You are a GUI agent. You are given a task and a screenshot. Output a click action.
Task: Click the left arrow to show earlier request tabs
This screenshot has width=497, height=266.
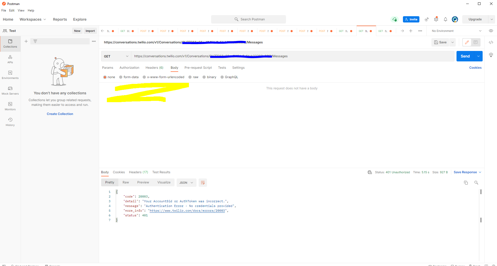coord(102,31)
